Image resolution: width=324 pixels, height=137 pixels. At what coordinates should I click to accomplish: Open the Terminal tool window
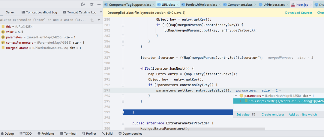pyautogui.click(x=68, y=134)
